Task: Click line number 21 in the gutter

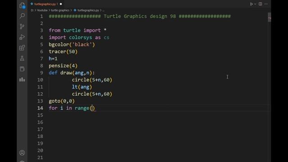Action: tap(40, 157)
